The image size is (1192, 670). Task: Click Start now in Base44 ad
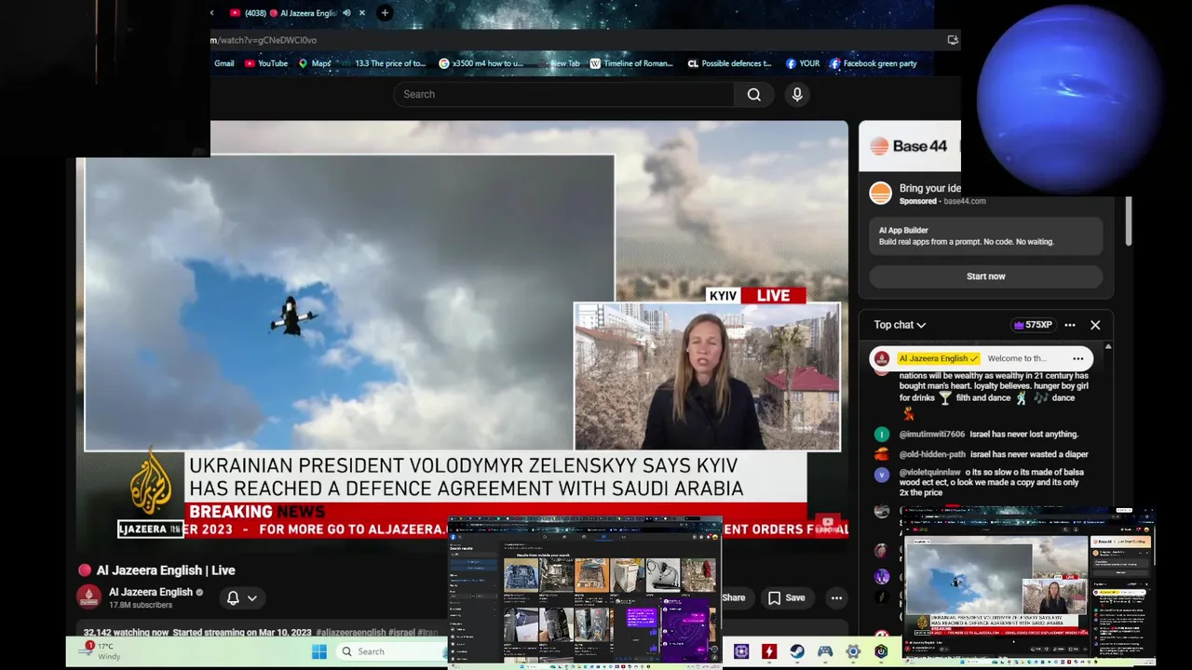click(x=985, y=276)
